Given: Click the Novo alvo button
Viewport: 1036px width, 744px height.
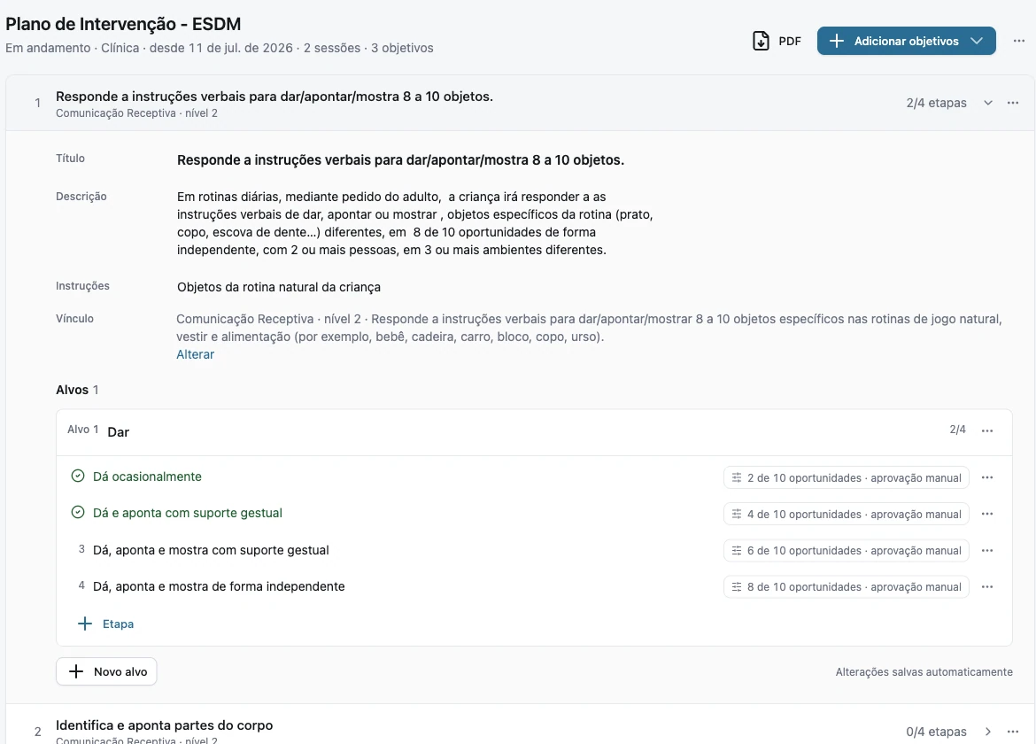Looking at the screenshot, I should click(106, 671).
